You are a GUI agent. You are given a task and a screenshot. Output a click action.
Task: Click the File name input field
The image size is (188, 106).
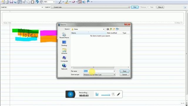pyautogui.click(x=99, y=71)
